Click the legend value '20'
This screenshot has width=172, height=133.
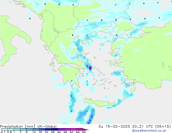[x=46, y=132]
